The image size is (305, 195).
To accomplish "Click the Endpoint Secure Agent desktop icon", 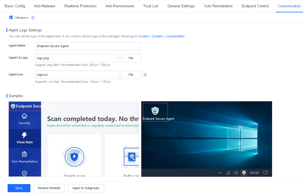I will (155, 111).
